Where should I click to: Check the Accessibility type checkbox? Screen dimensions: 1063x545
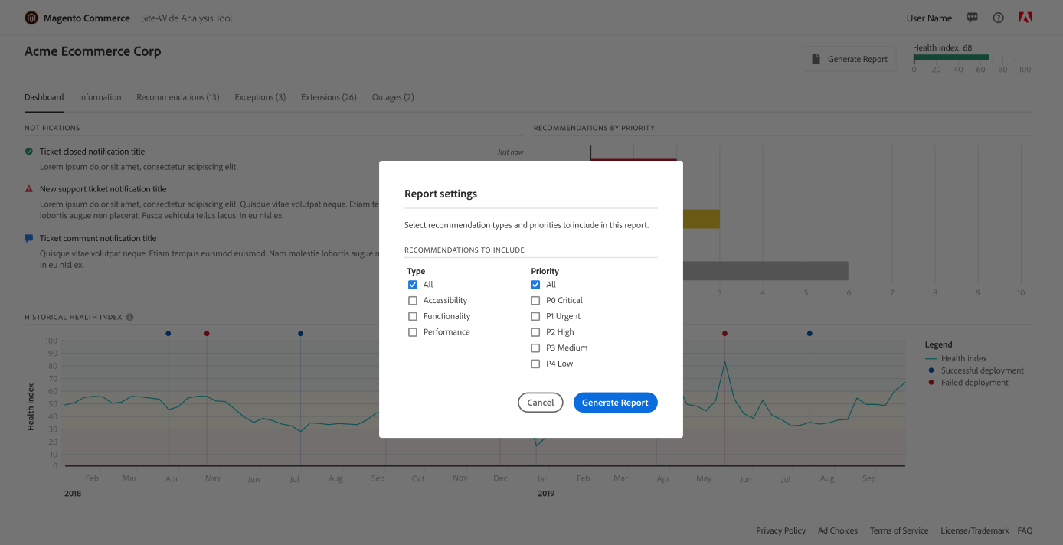pos(413,301)
